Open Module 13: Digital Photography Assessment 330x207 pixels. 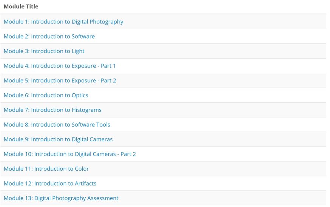[x=61, y=199]
